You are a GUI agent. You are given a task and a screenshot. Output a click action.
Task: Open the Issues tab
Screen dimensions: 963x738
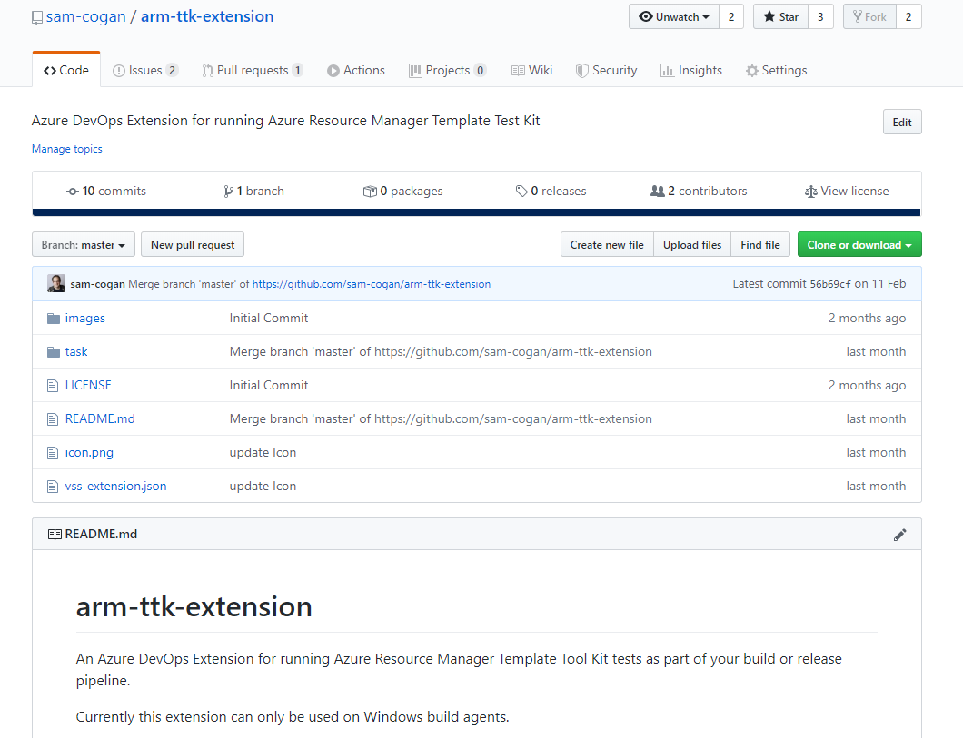point(145,71)
